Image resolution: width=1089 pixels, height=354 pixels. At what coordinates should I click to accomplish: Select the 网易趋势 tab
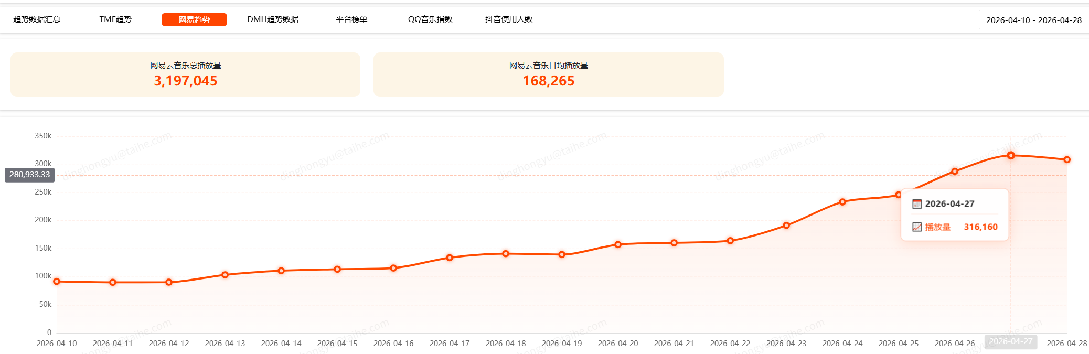point(194,19)
